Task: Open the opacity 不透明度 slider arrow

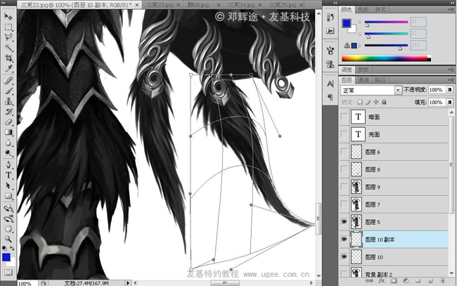Action: [449, 91]
